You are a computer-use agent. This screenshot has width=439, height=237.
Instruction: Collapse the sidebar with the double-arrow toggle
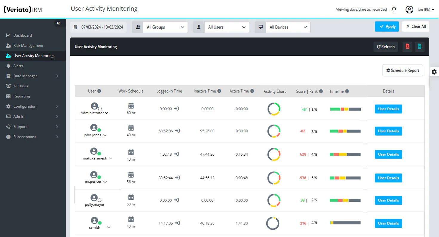click(59, 23)
